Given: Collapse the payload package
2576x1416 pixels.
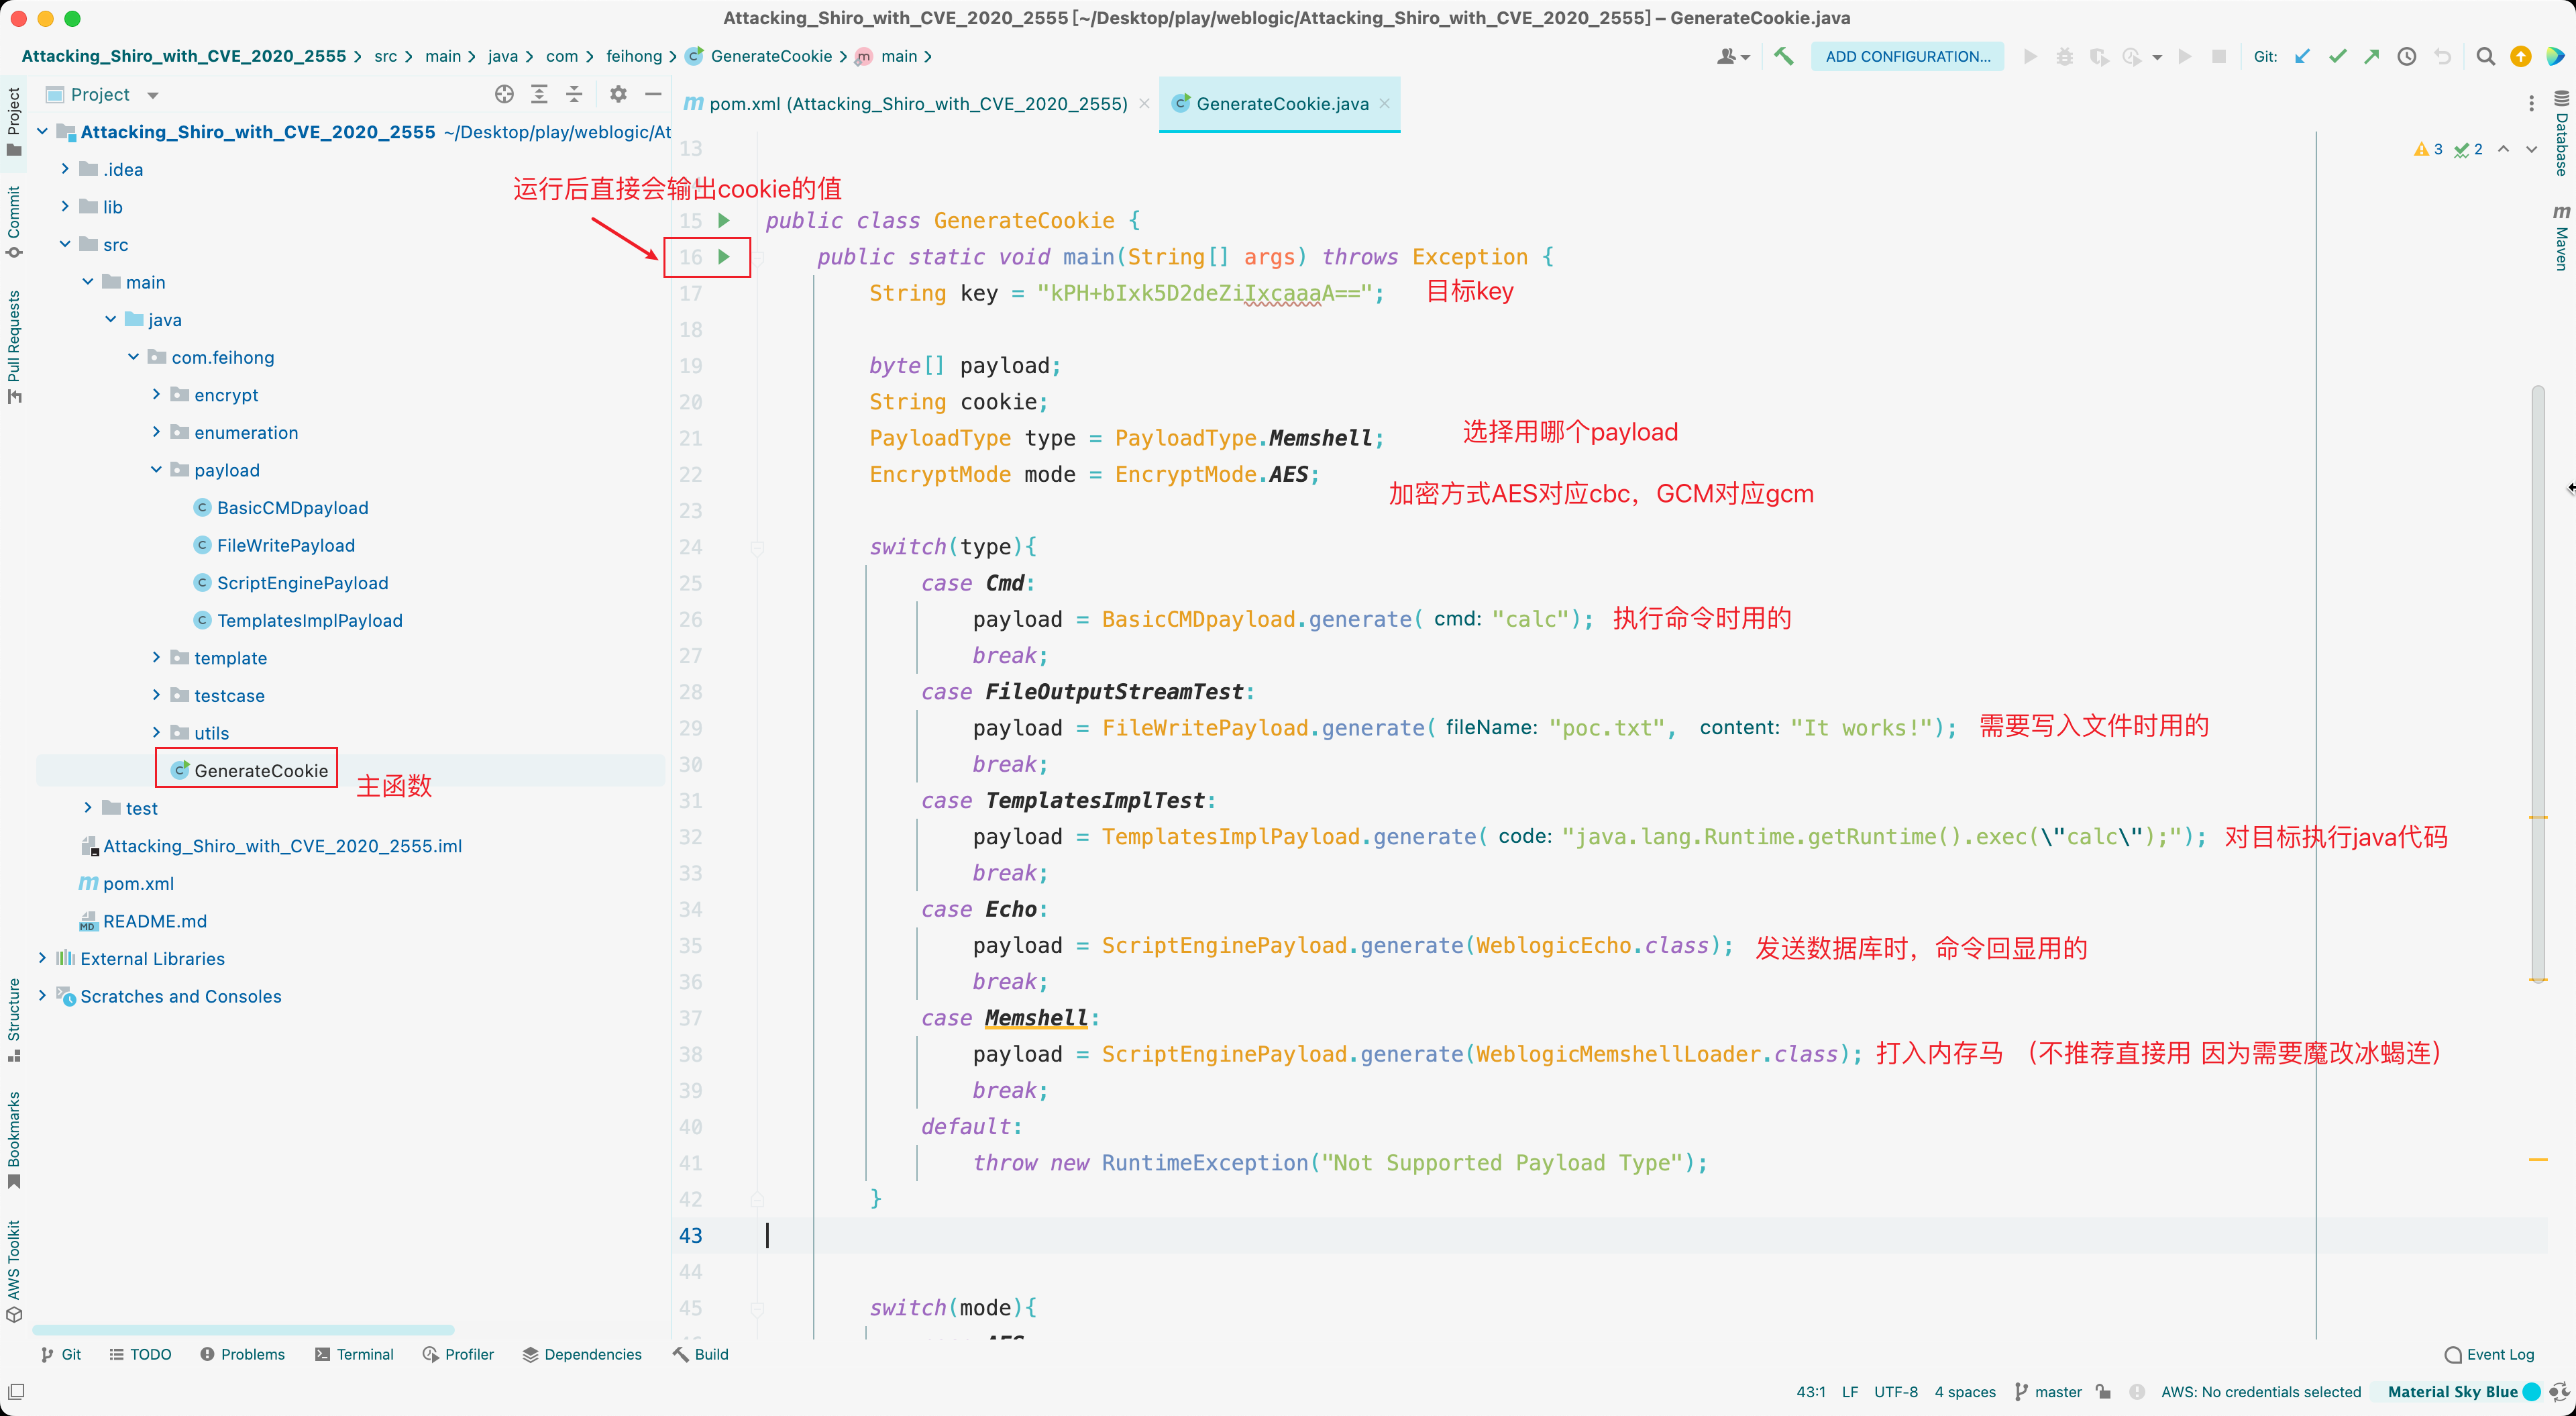Looking at the screenshot, I should coord(156,469).
